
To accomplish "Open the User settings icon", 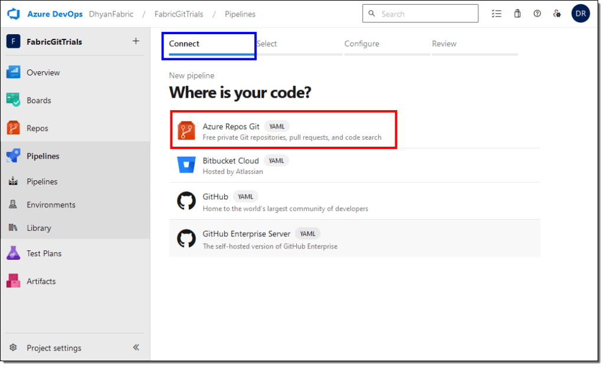I will pyautogui.click(x=557, y=14).
